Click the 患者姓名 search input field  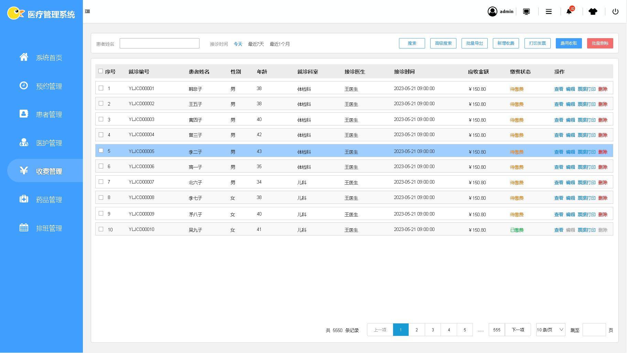[x=159, y=43]
